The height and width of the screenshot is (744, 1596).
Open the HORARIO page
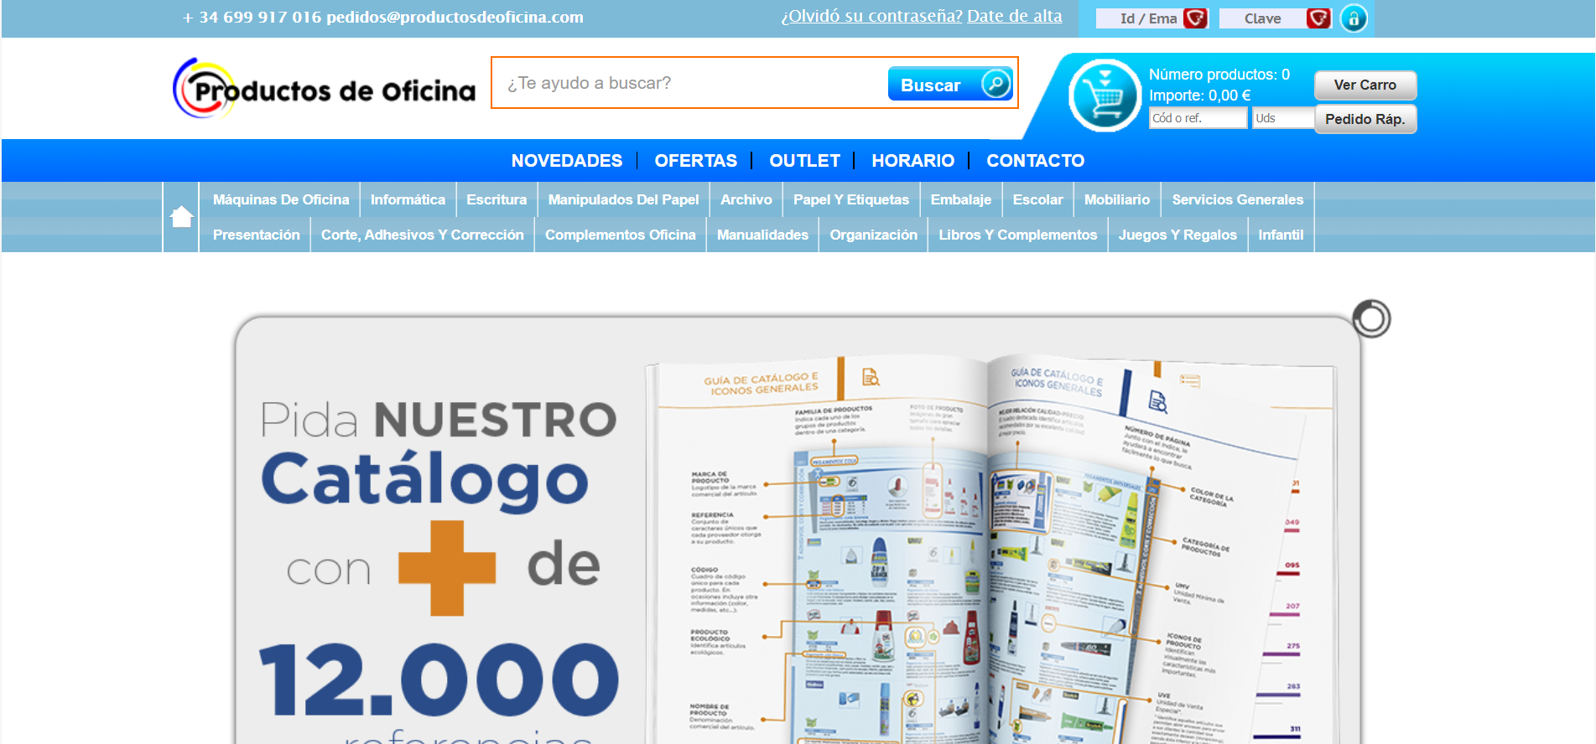point(912,160)
